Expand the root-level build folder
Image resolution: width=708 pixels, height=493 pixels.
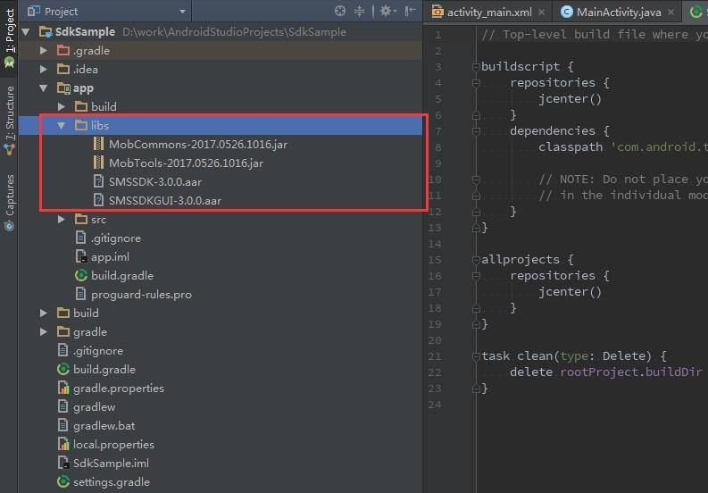(x=44, y=313)
